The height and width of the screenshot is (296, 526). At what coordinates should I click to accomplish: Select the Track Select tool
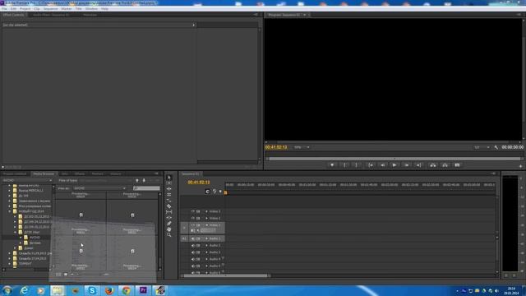coord(169,183)
